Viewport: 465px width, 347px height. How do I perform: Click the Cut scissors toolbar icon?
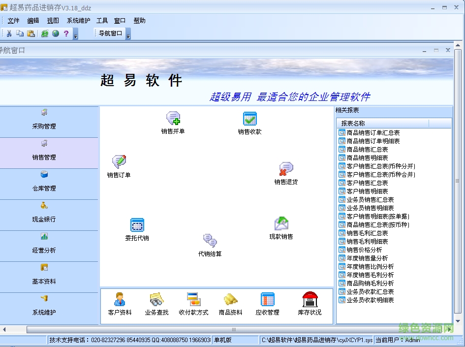[x=8, y=33]
